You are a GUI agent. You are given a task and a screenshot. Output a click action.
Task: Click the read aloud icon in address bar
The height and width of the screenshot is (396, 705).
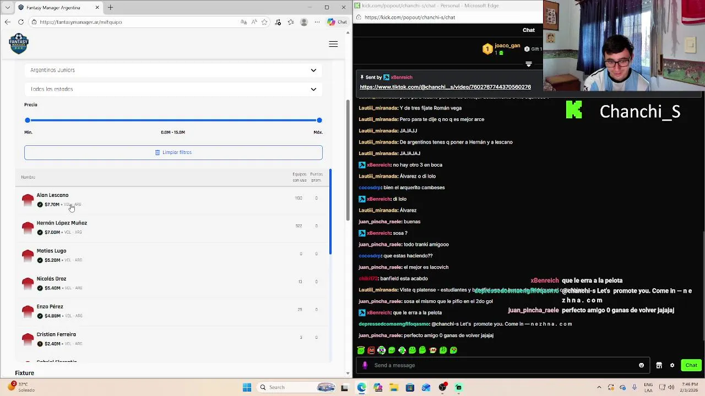coord(254,22)
